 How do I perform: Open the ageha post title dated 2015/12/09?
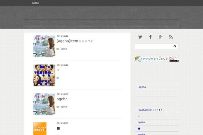click(x=62, y=99)
